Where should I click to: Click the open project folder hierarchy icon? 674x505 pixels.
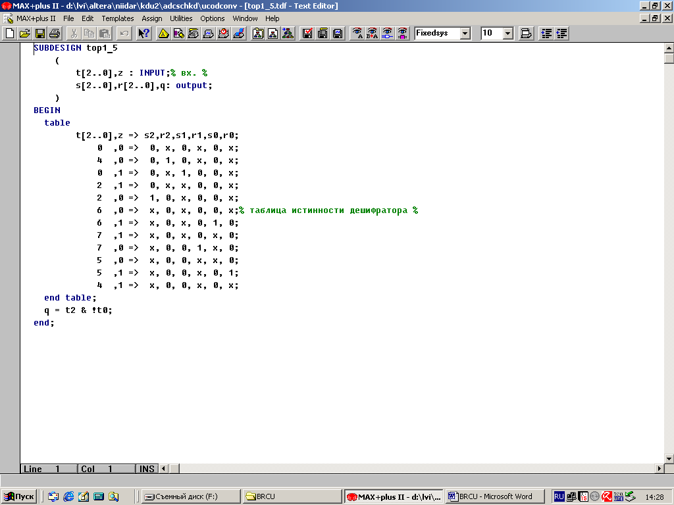(x=258, y=33)
